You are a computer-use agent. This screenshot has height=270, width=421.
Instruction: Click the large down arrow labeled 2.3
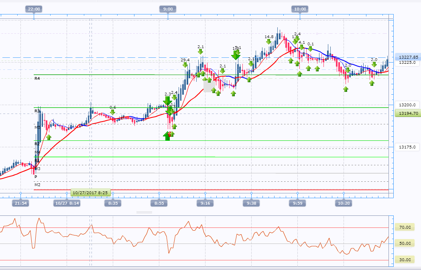[x=167, y=101]
